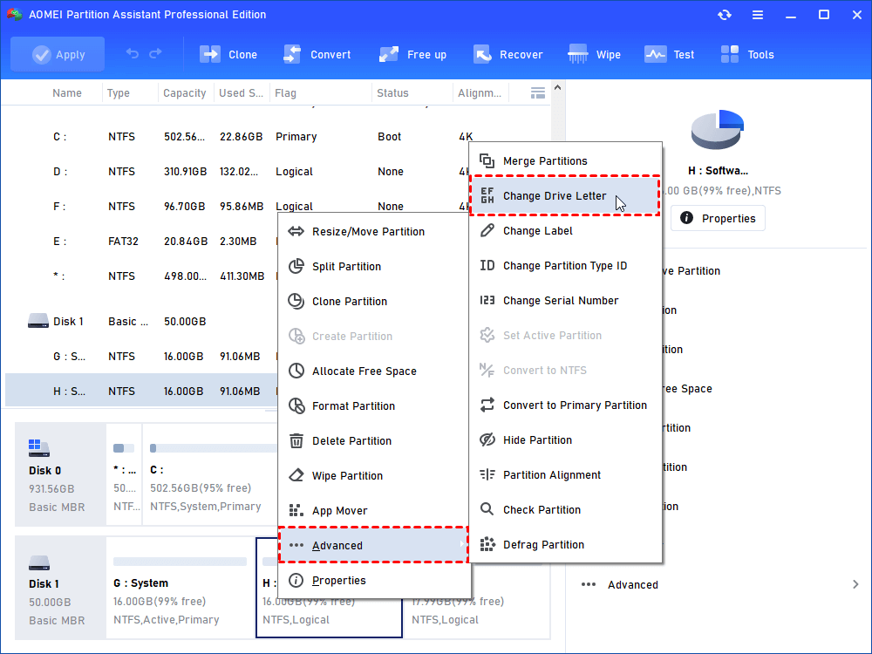This screenshot has height=654, width=872.
Task: Select Wipe Partition option
Action: 374,475
